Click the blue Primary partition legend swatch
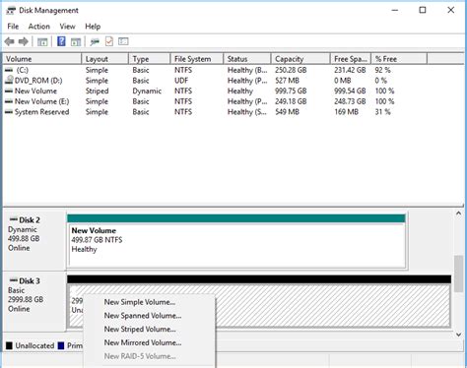This screenshot has width=467, height=368. (x=61, y=345)
